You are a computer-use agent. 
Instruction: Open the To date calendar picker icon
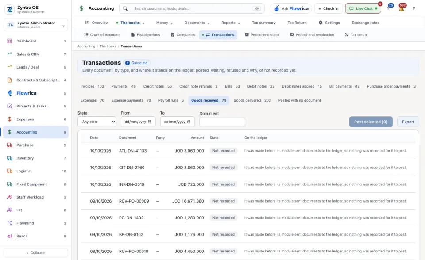(189, 122)
